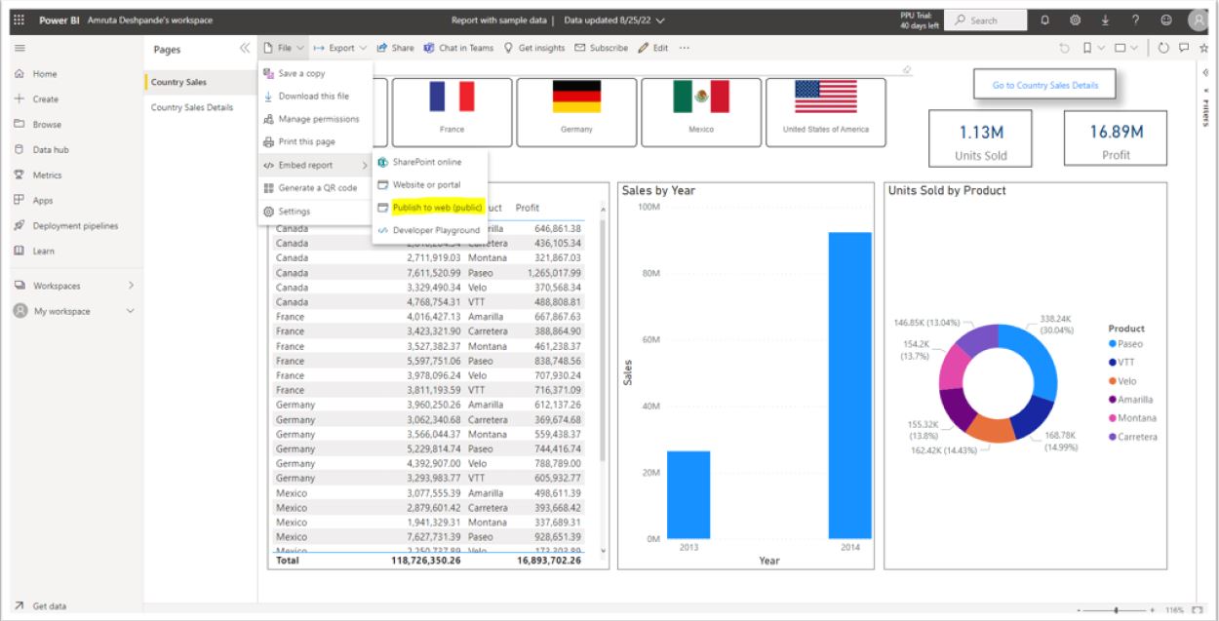This screenshot has height=621, width=1219.
Task: Open Developer Playground
Action: (x=430, y=230)
